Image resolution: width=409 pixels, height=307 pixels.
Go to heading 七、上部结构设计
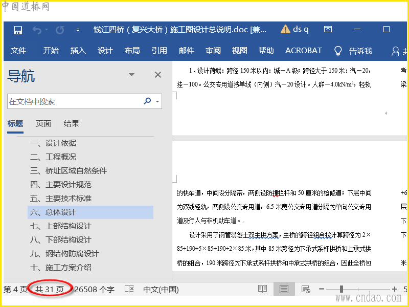coord(90,226)
